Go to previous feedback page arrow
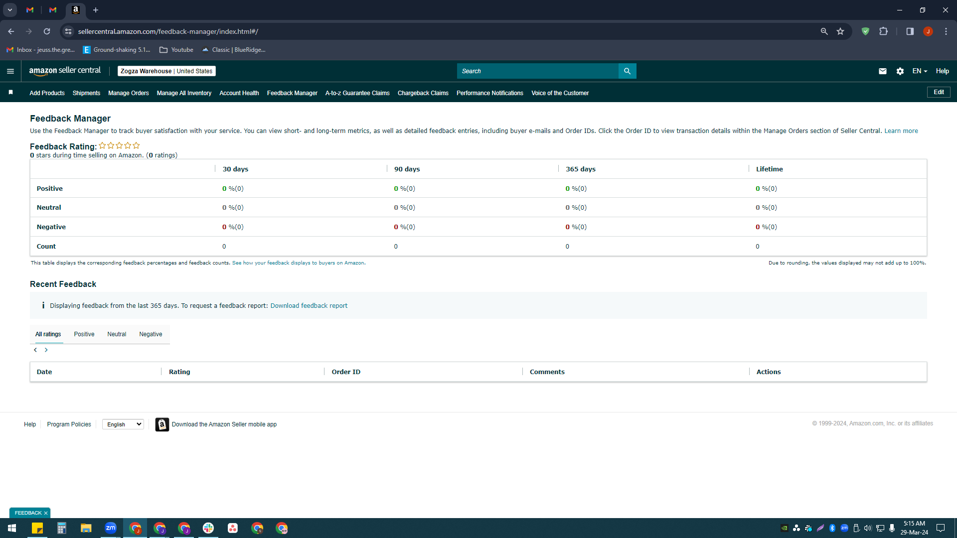 (35, 350)
